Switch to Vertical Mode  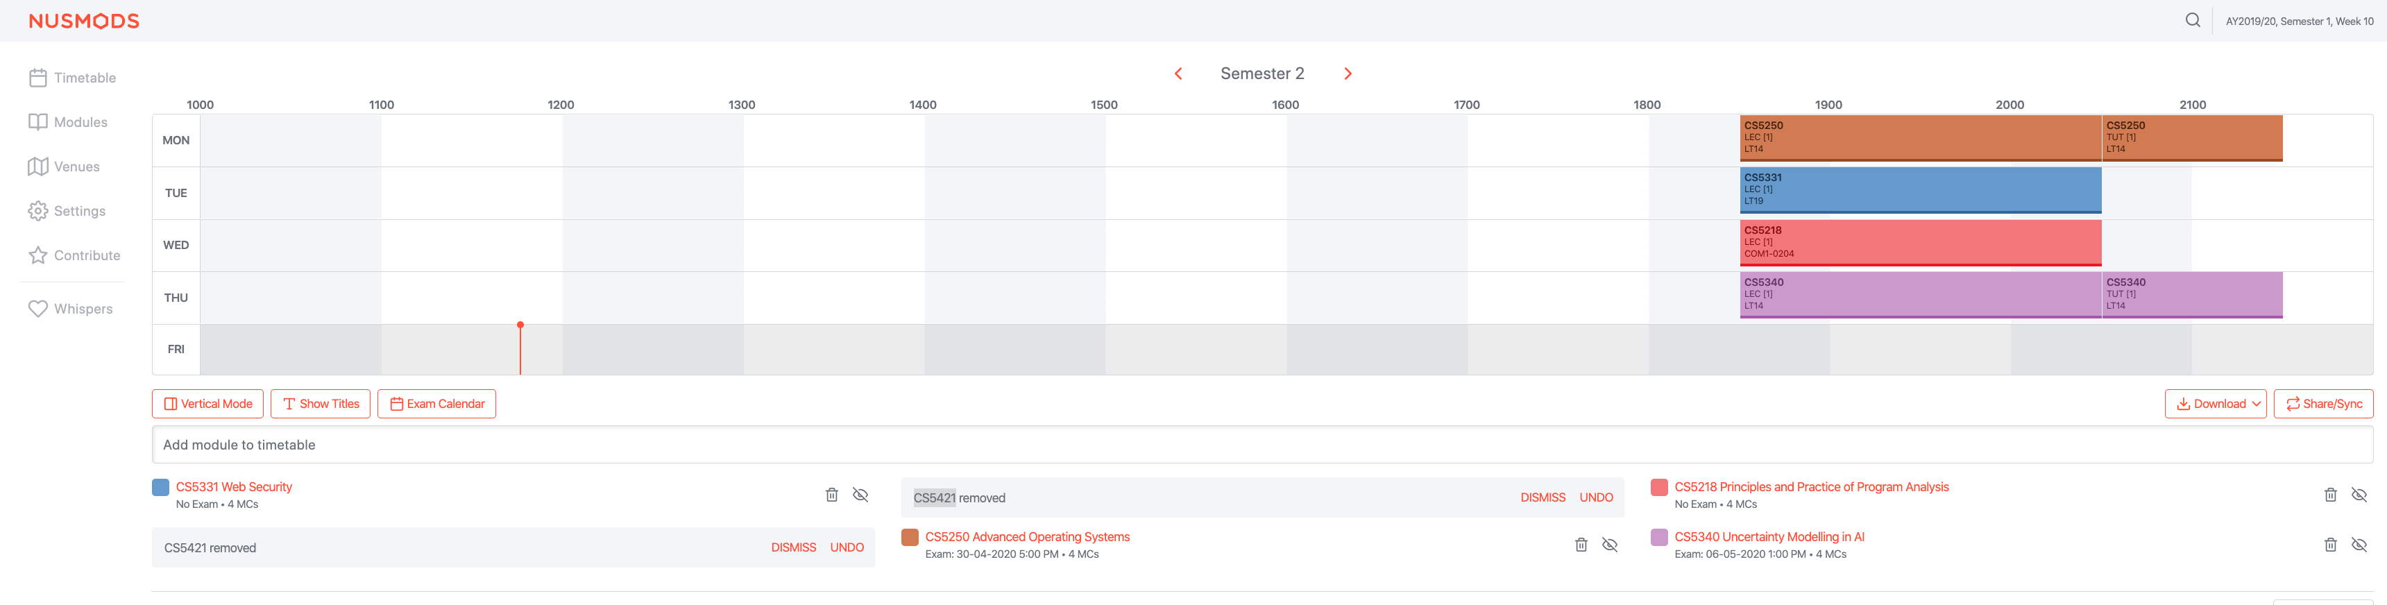coord(207,403)
